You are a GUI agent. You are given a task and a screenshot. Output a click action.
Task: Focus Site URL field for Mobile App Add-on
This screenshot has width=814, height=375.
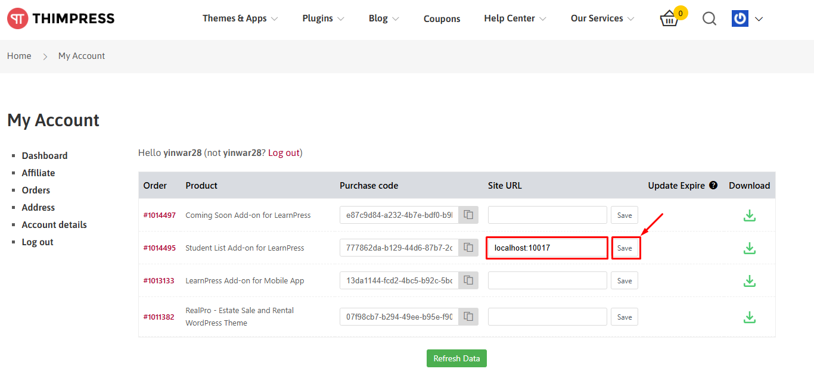pos(548,280)
